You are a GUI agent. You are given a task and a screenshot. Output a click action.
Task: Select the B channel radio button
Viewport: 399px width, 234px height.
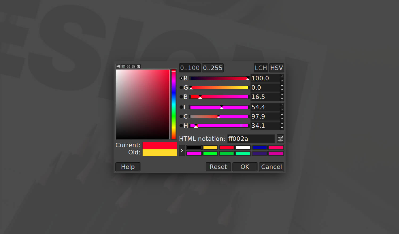point(181,97)
